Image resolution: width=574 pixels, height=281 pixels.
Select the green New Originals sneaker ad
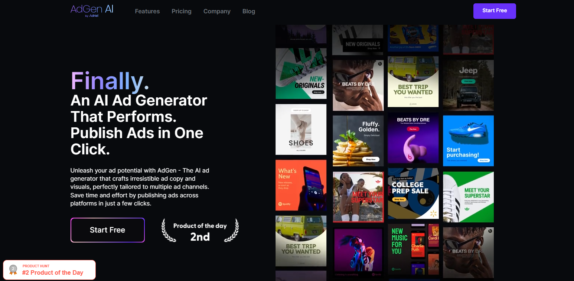pos(301,73)
